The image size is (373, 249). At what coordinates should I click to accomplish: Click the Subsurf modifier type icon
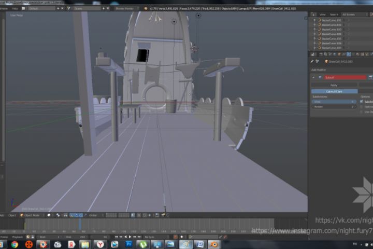pyautogui.click(x=320, y=77)
